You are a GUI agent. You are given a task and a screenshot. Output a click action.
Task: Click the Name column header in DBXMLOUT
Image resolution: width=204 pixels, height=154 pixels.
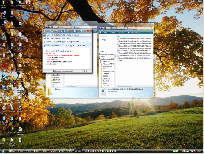tap(134, 36)
